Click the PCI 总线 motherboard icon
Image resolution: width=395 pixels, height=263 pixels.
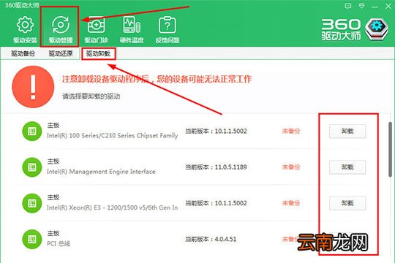click(32, 239)
